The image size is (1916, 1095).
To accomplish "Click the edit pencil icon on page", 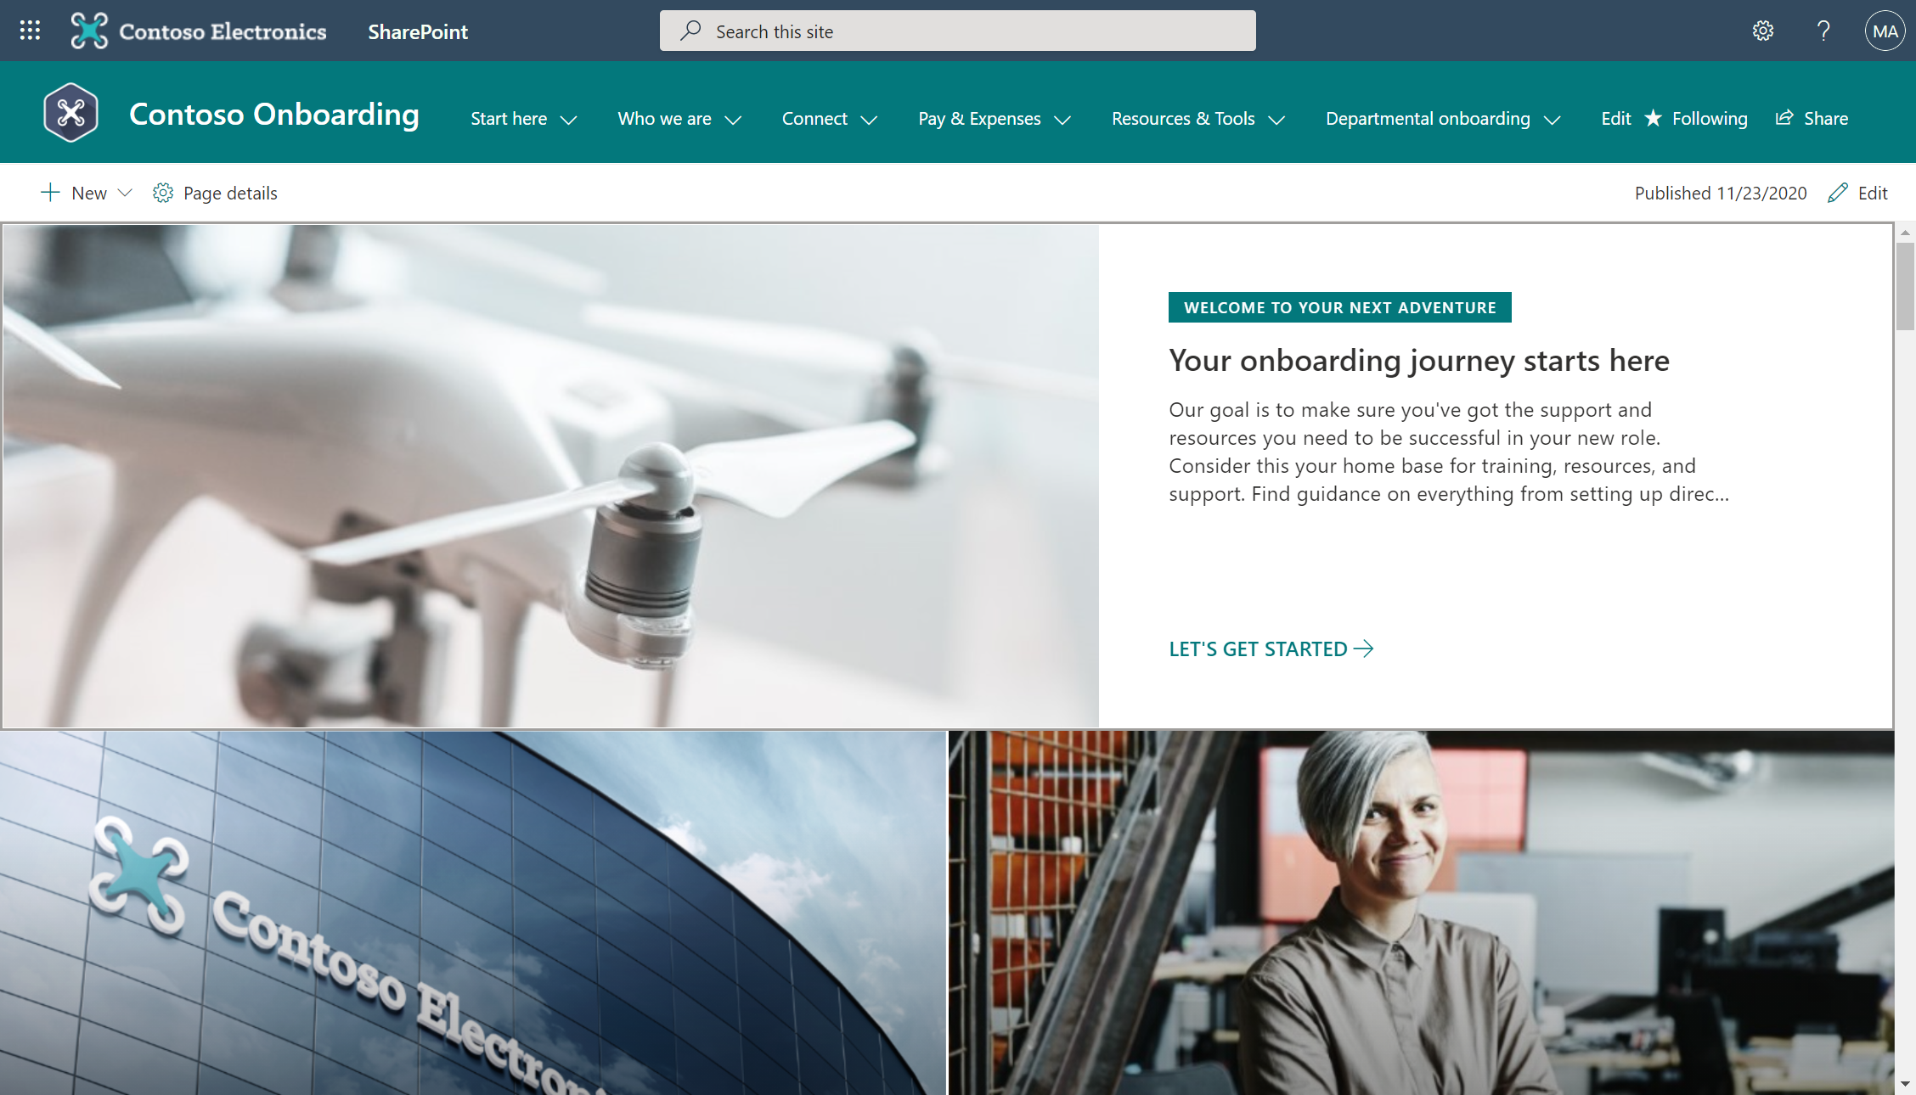I will 1839,191.
